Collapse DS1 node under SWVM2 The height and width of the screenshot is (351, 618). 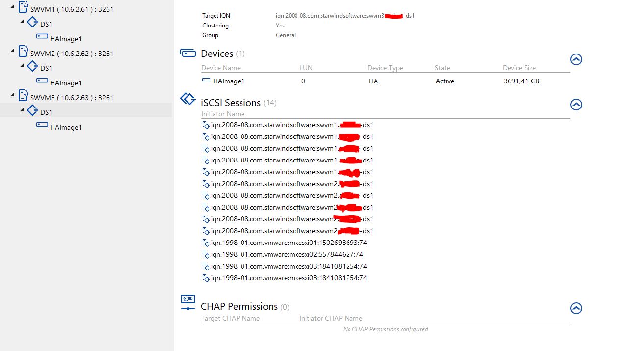pyautogui.click(x=23, y=65)
